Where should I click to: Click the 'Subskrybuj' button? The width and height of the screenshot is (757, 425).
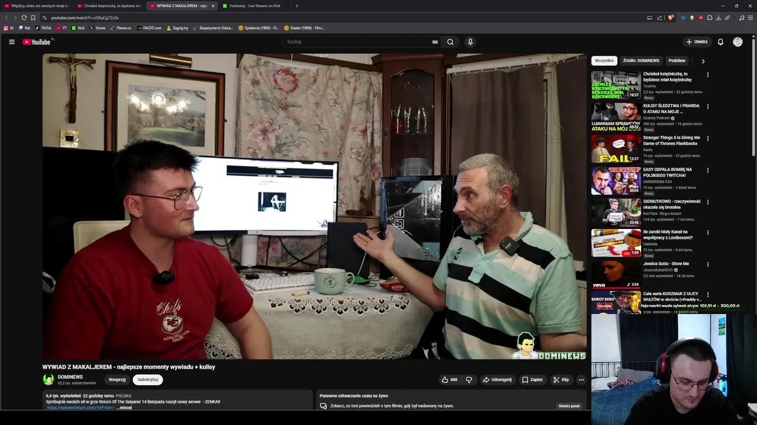click(x=148, y=380)
